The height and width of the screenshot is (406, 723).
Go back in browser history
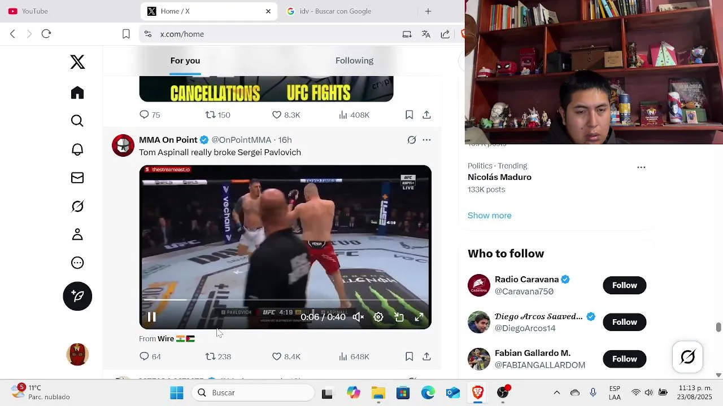tap(12, 34)
